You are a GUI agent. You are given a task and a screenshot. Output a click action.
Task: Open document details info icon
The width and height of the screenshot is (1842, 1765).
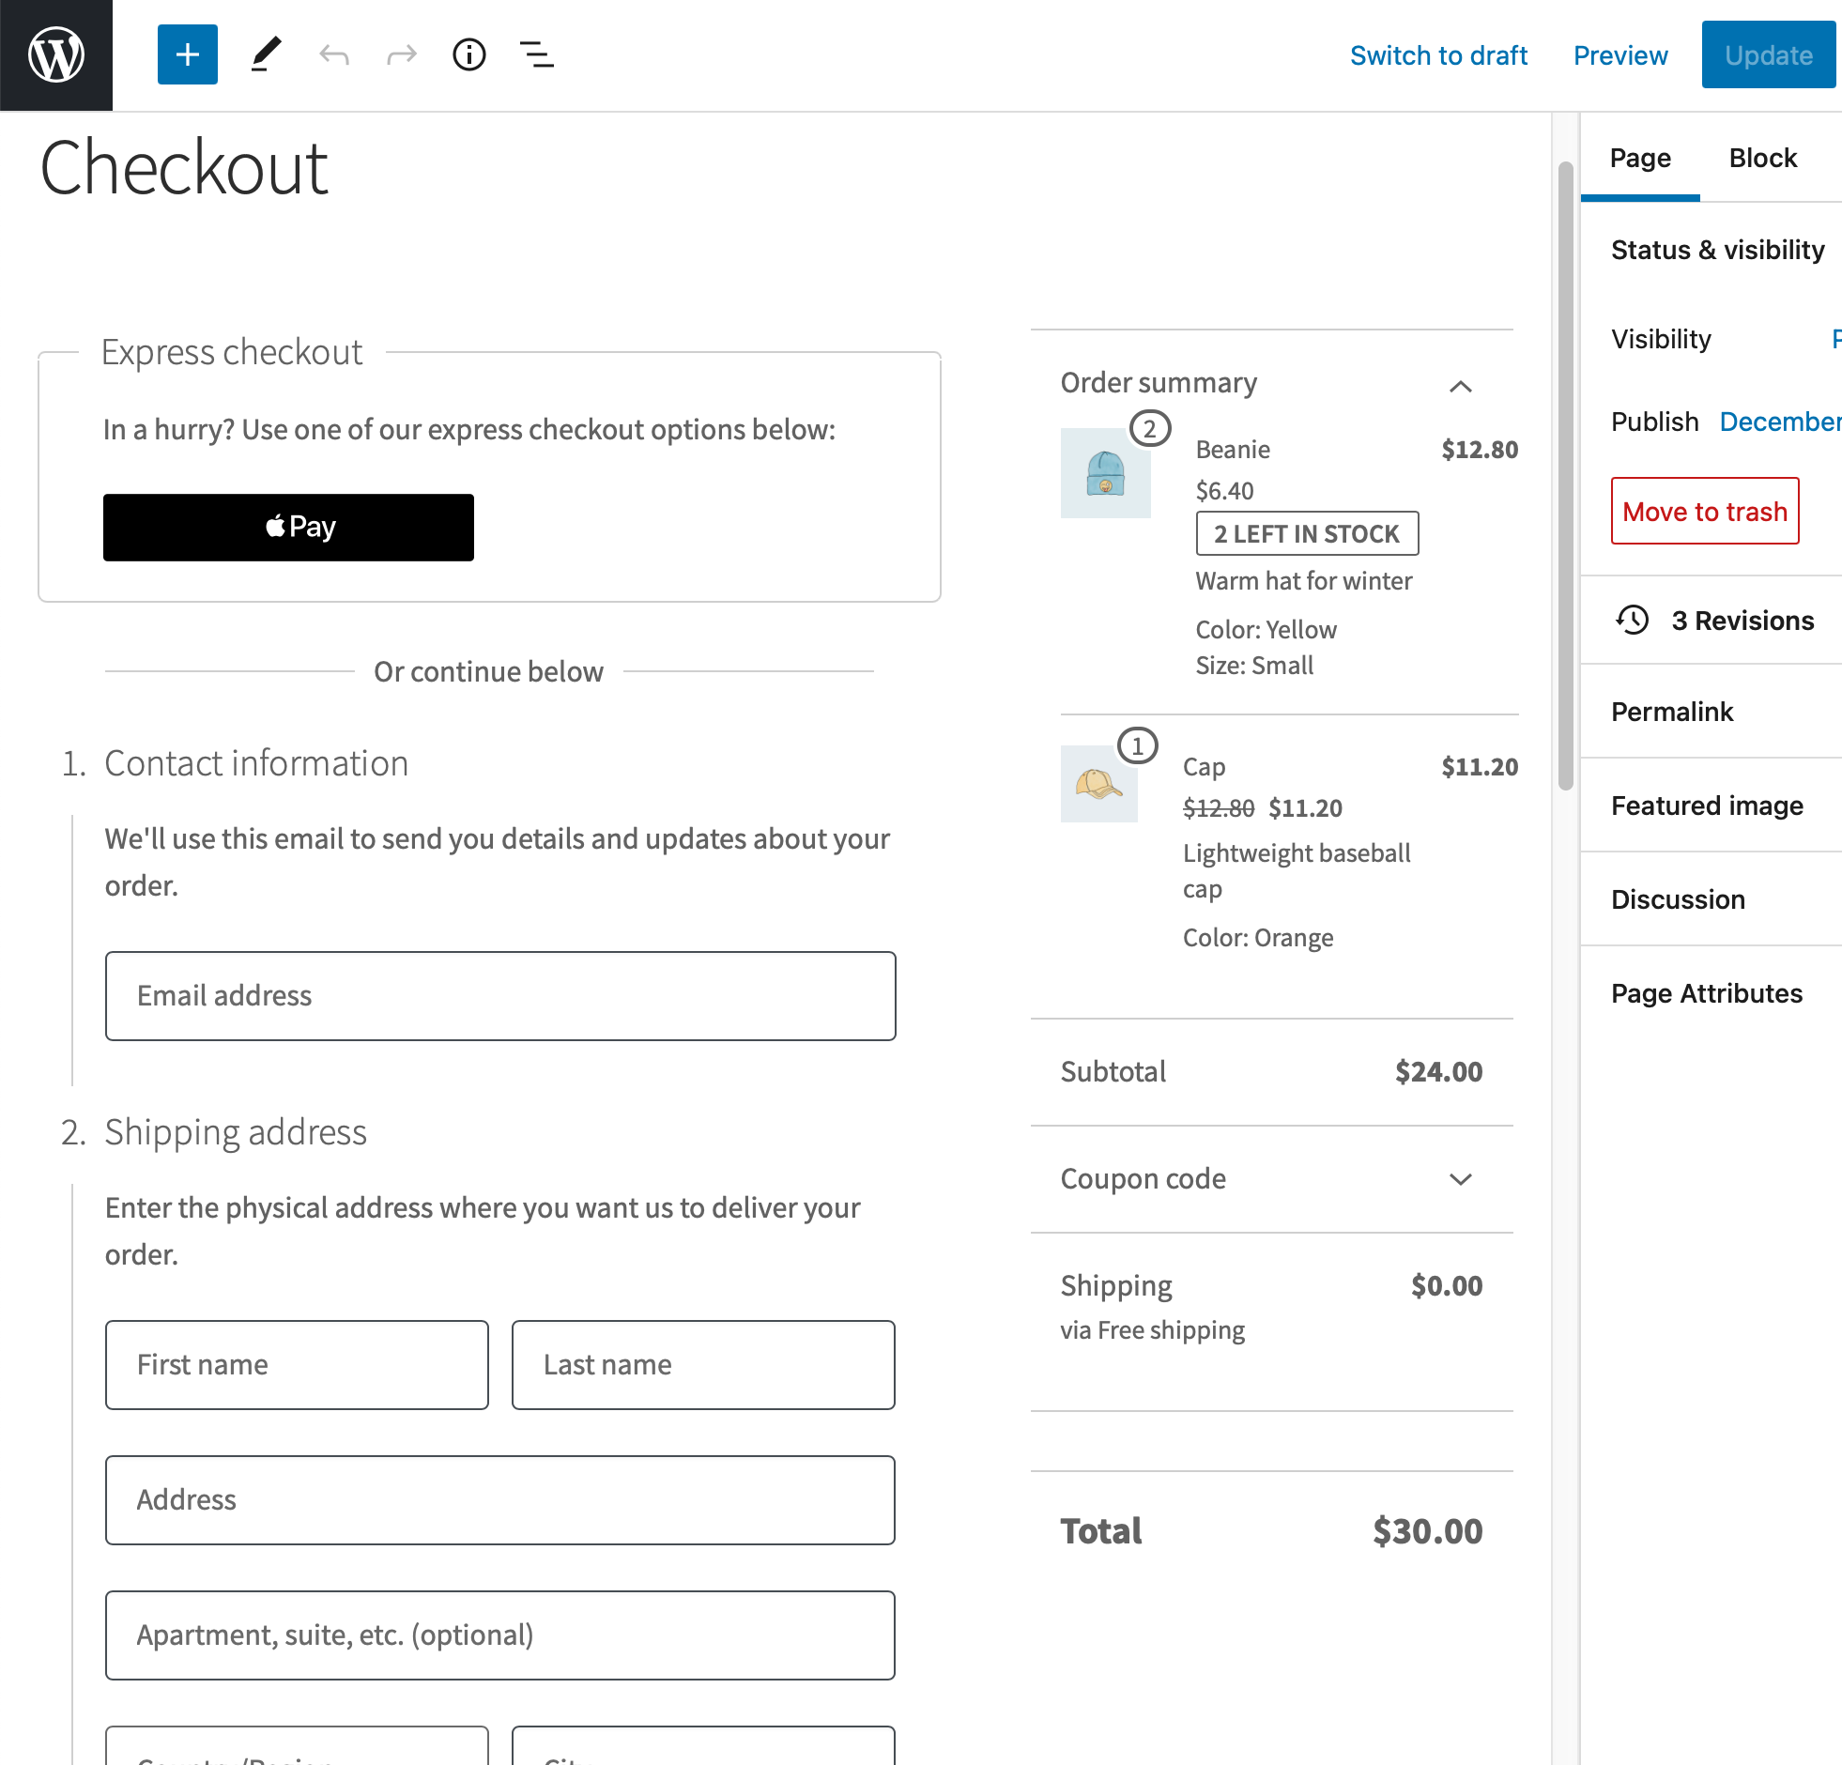coord(469,54)
